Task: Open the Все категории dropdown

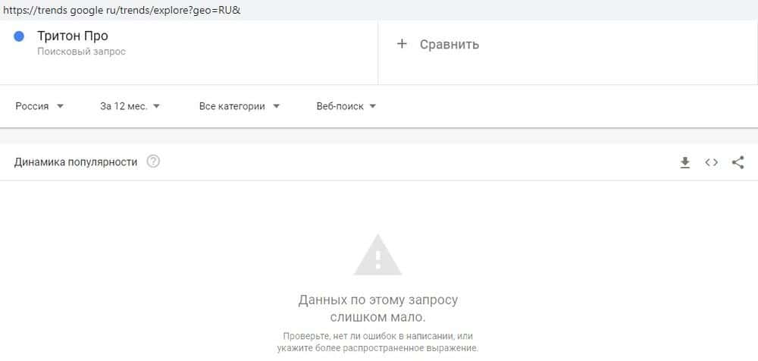Action: tap(240, 106)
